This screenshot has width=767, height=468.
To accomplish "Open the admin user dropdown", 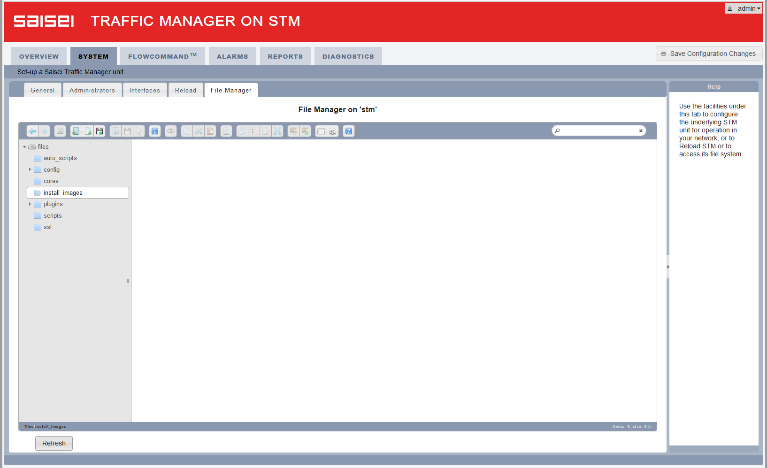I will pyautogui.click(x=744, y=8).
